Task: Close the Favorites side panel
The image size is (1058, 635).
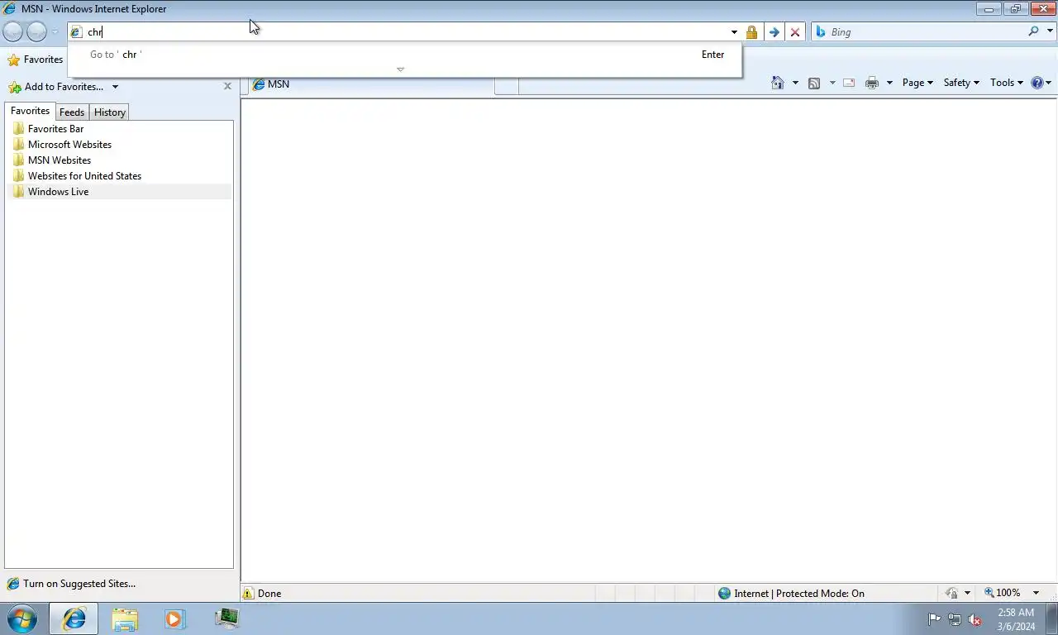Action: [x=227, y=86]
